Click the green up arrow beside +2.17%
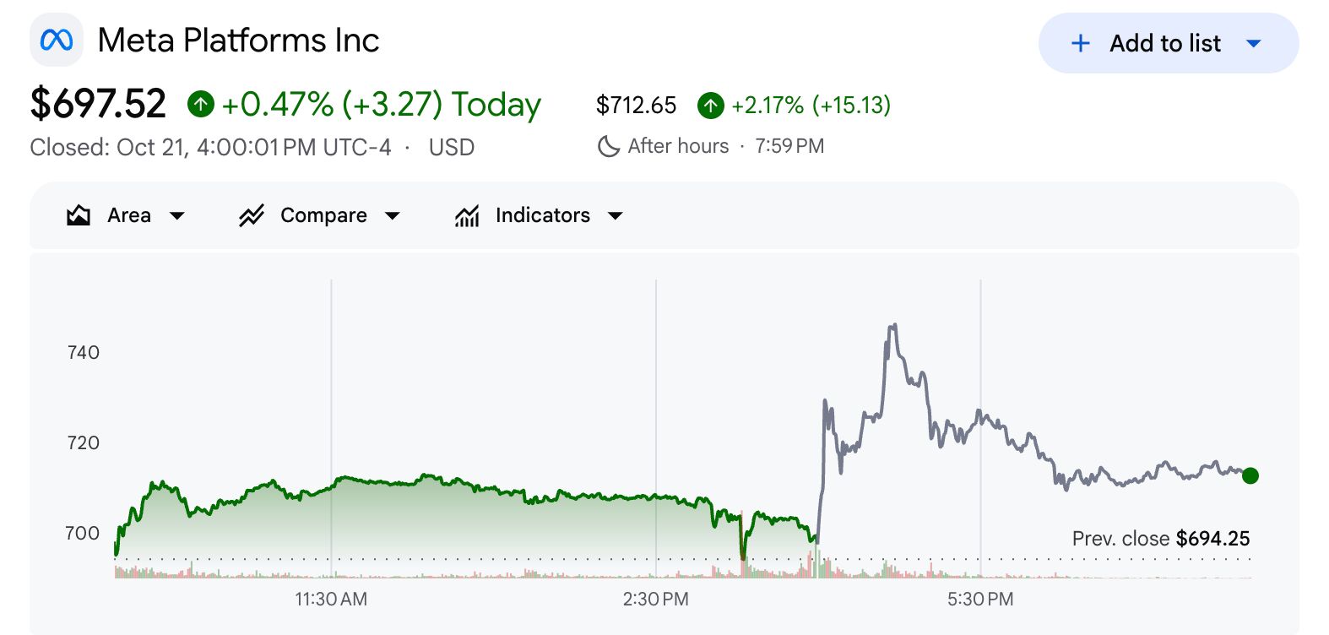The image size is (1329, 635). 711,106
